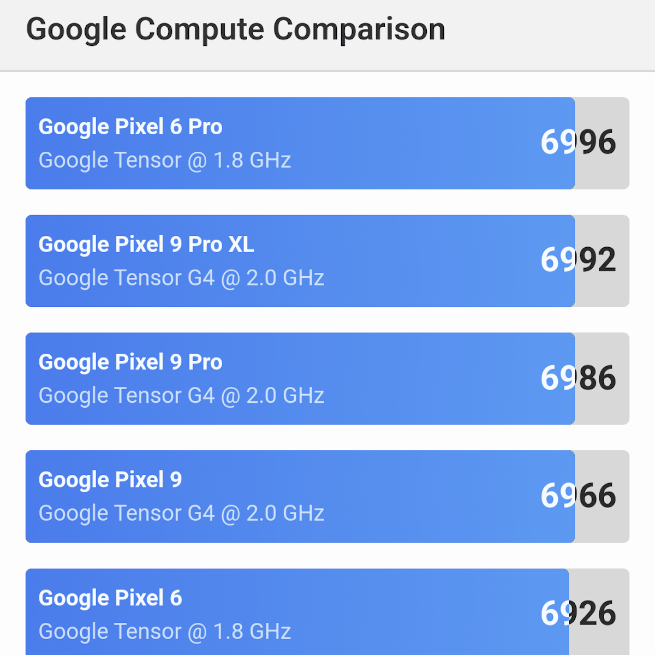Open the Google Pixel 6 Pro entry name
The image size is (655, 655).
click(x=130, y=127)
